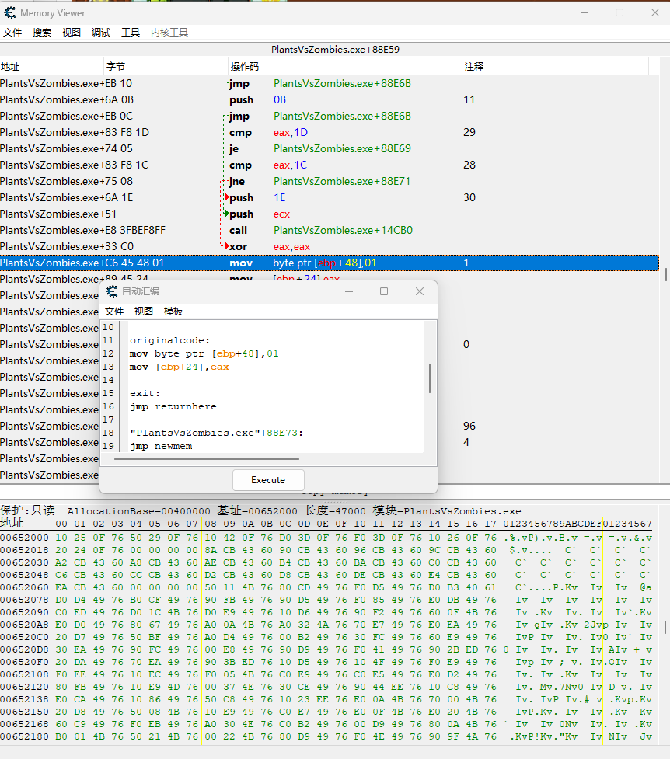Click the 操作码 column header

coord(244,67)
